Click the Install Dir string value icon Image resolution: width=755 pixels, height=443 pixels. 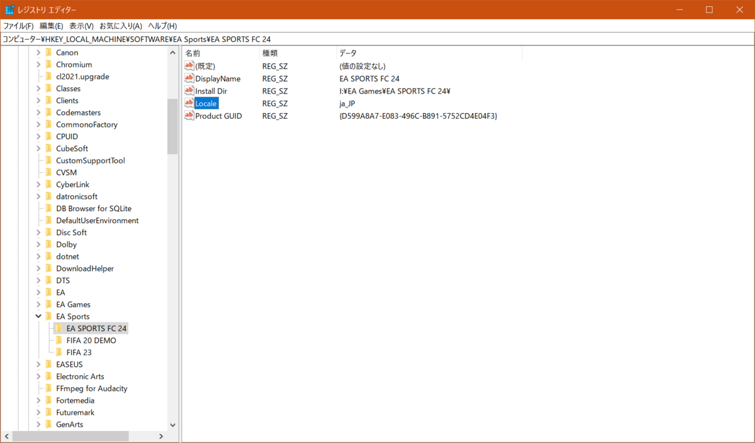click(189, 91)
